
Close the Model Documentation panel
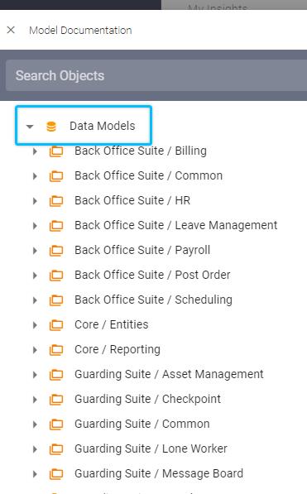pyautogui.click(x=11, y=30)
